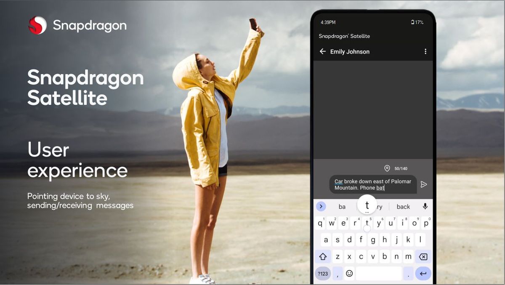
Task: Choose the "back" word suggestion
Action: pos(403,207)
